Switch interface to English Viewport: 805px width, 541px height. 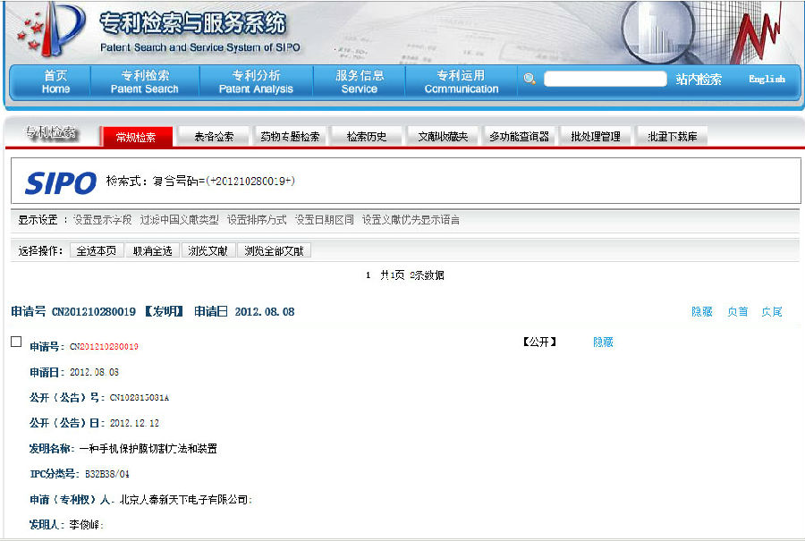point(767,79)
